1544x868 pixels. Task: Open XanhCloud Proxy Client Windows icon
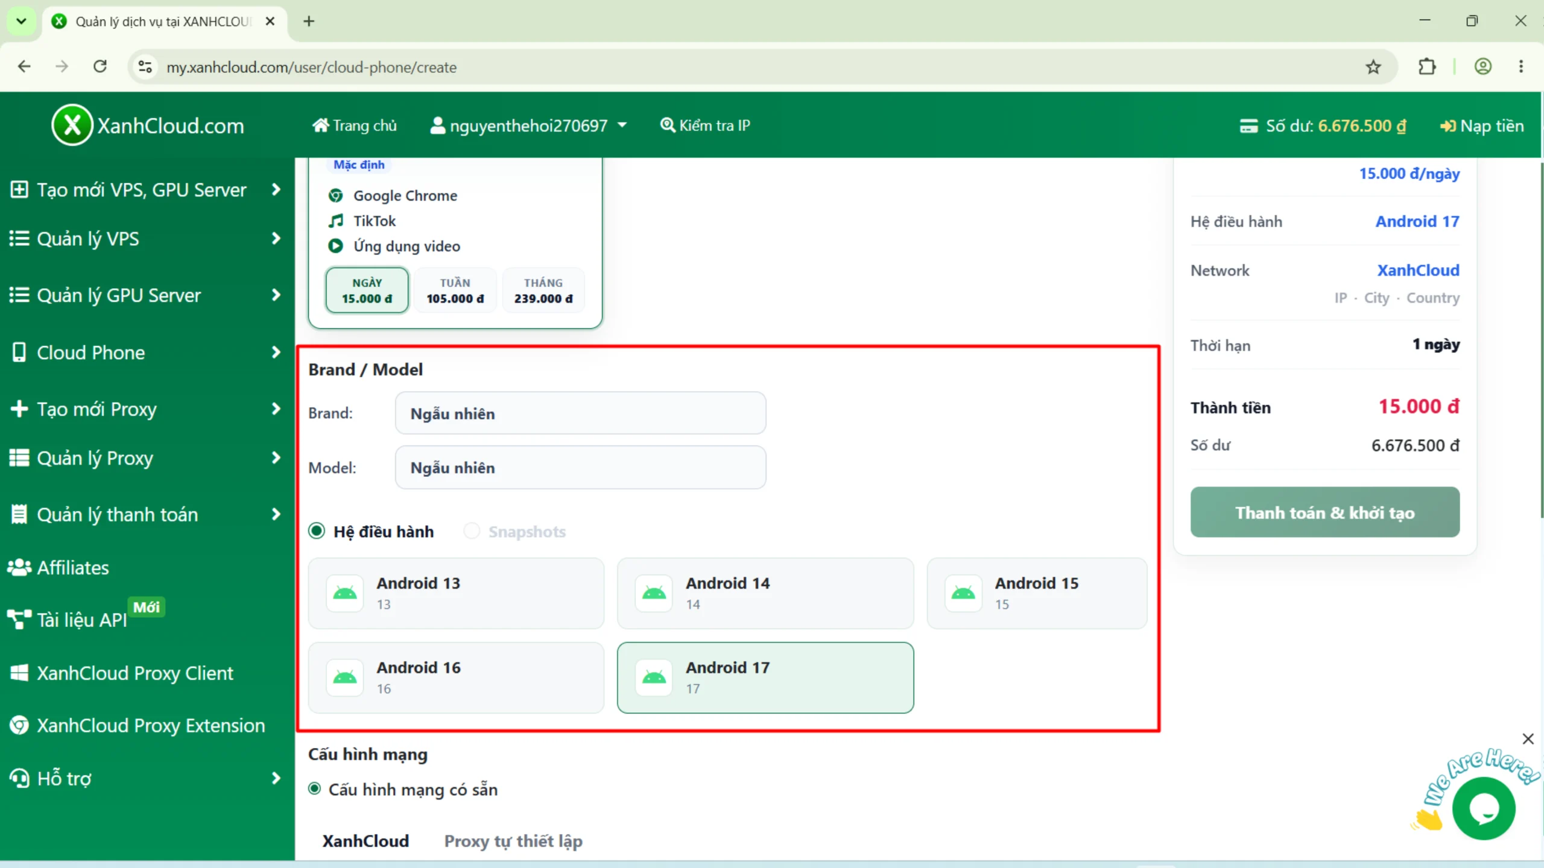(x=19, y=673)
